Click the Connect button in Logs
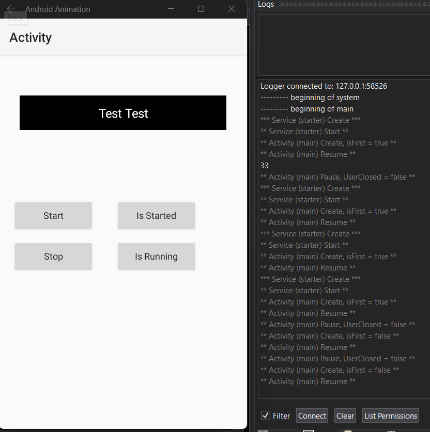Viewport: 430px width, 432px height. coord(312,415)
